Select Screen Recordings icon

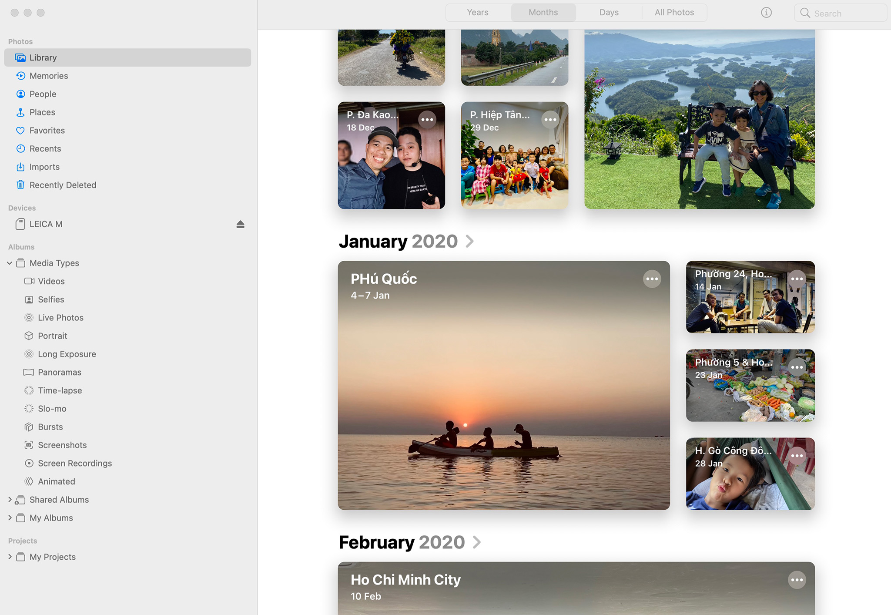point(29,463)
